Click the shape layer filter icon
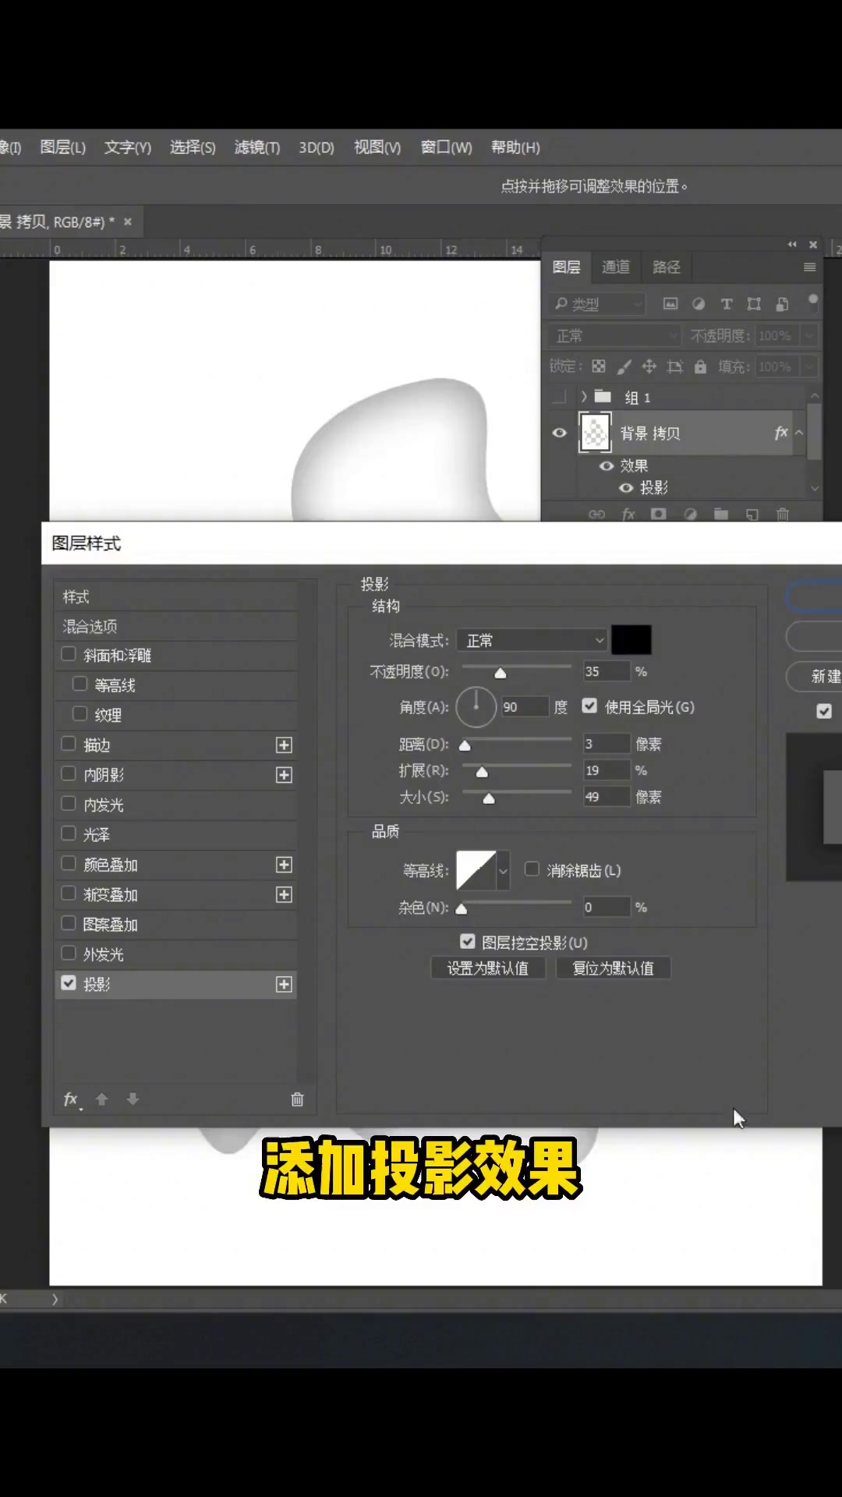This screenshot has width=842, height=1497. coord(754,304)
